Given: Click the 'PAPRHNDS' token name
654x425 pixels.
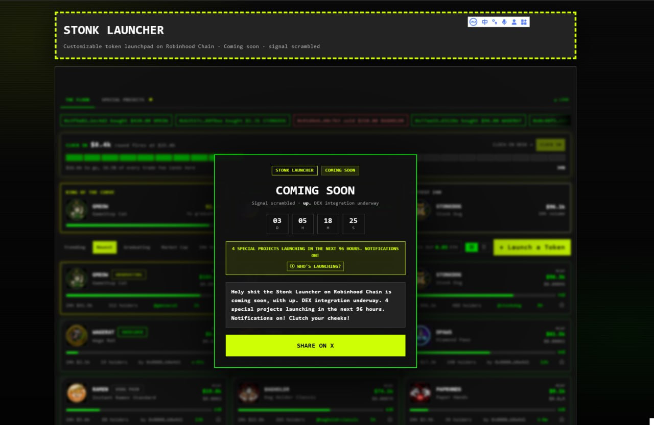Looking at the screenshot, I should [450, 389].
